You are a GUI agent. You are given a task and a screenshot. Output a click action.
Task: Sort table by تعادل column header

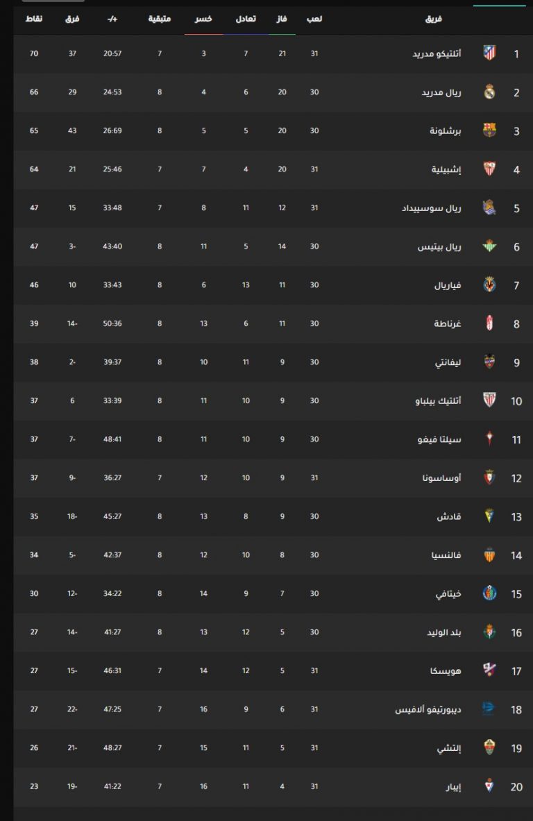pyautogui.click(x=246, y=19)
